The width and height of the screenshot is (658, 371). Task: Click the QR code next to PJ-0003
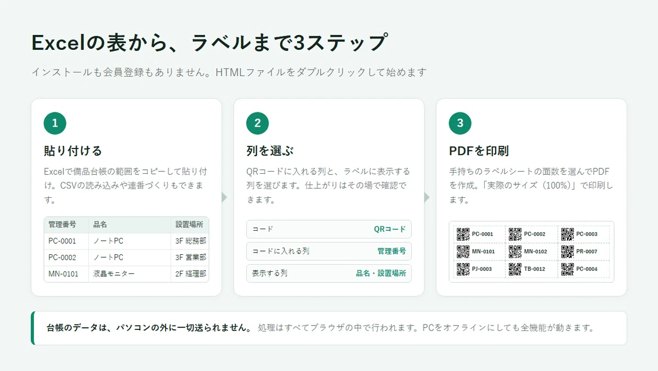463,269
